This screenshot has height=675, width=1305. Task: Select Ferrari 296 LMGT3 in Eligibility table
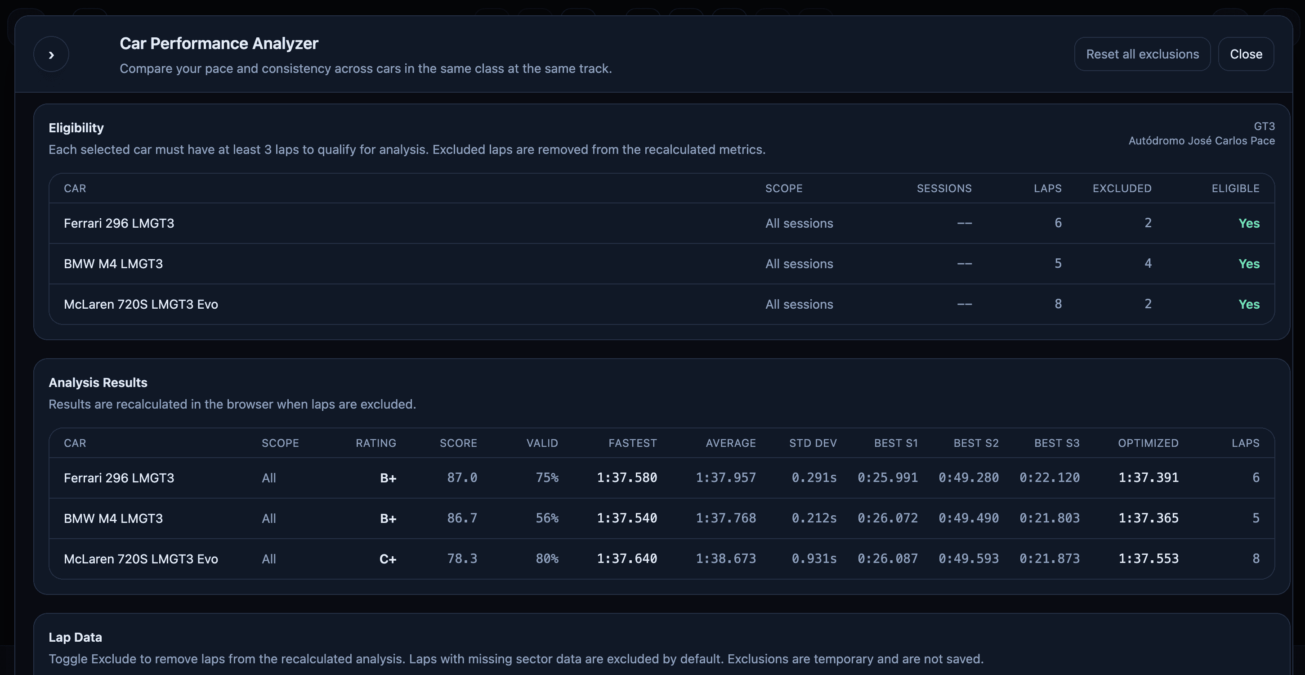click(x=661, y=223)
